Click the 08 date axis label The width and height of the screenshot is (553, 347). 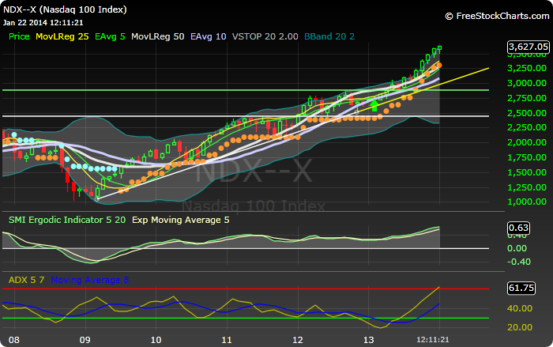click(13, 340)
